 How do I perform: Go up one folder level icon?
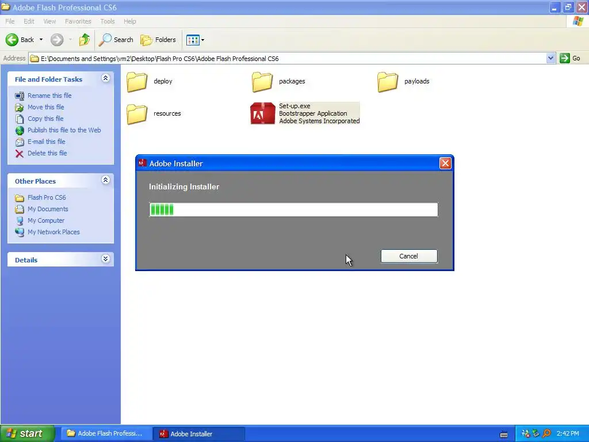click(x=85, y=40)
